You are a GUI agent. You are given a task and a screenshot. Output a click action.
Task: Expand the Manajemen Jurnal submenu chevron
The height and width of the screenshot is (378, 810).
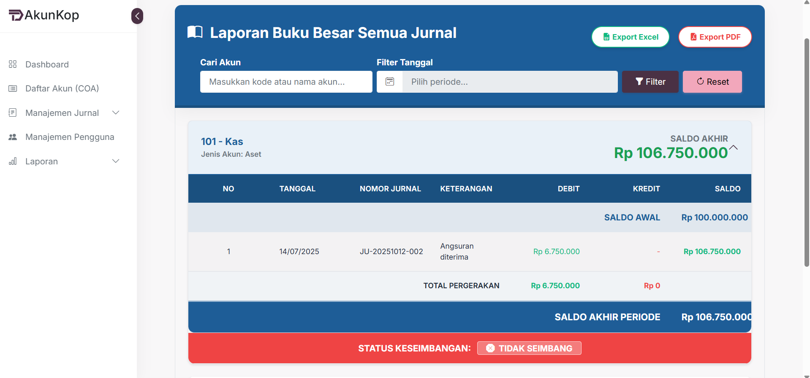click(x=116, y=113)
